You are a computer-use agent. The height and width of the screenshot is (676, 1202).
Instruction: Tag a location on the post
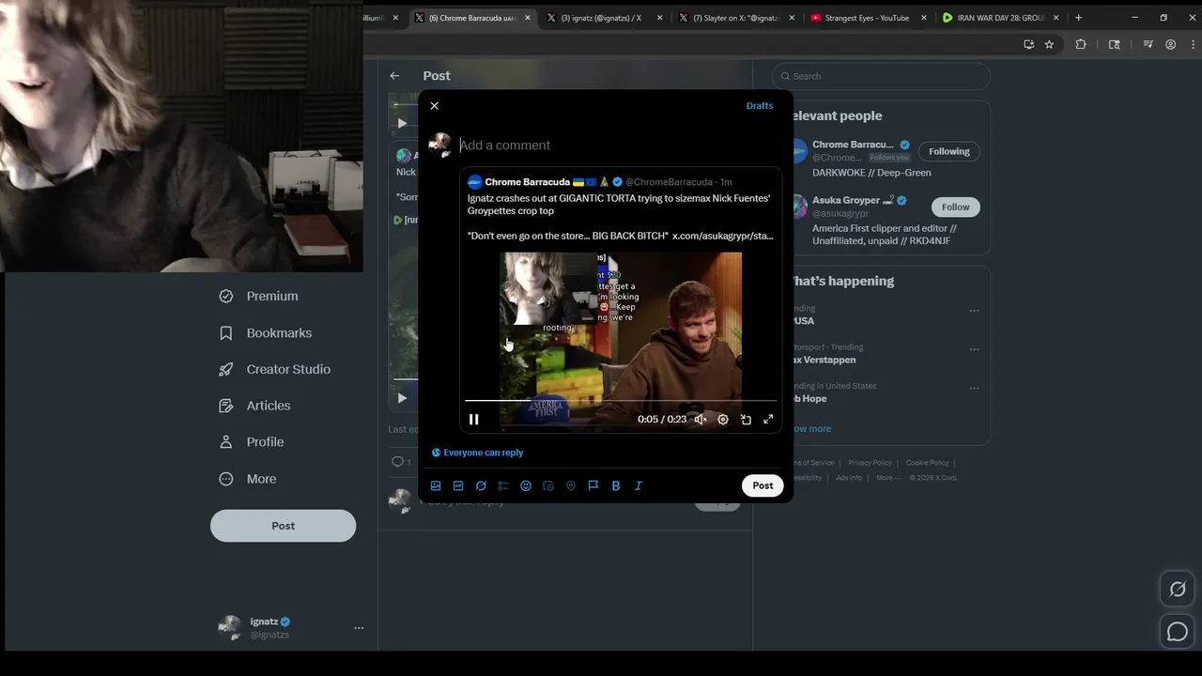coord(571,486)
